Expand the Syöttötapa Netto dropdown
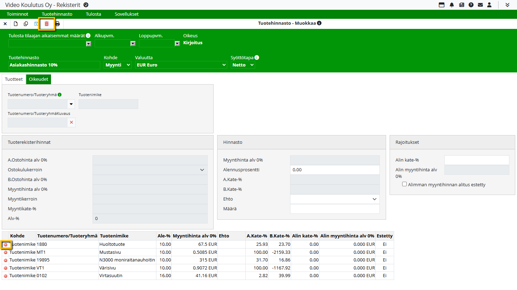 coord(243,65)
